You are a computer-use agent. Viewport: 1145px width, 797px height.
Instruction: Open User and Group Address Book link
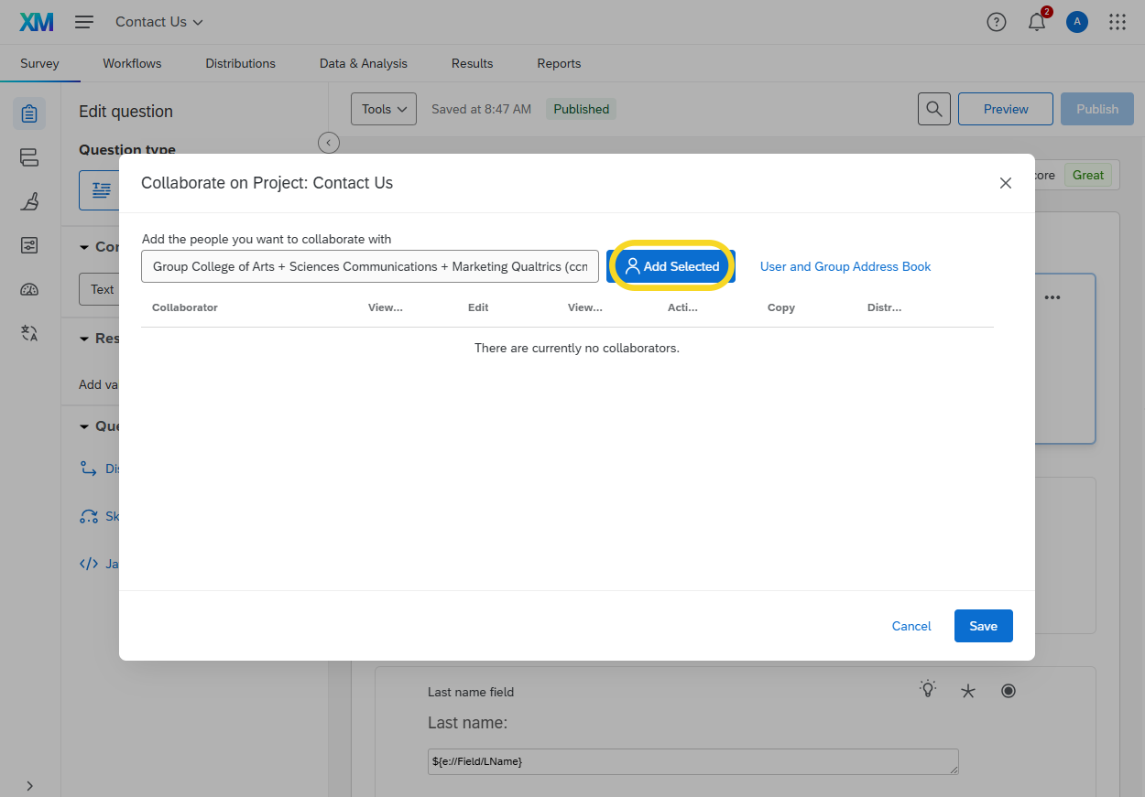[845, 266]
